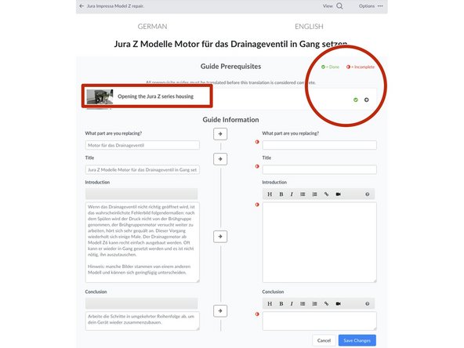Toggle italic in Introduction toolbar
Viewport: 464px width, 348px height.
tap(292, 194)
